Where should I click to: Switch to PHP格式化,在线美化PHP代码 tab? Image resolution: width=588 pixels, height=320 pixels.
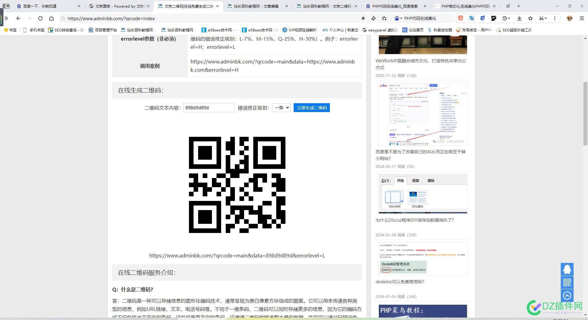(466, 6)
